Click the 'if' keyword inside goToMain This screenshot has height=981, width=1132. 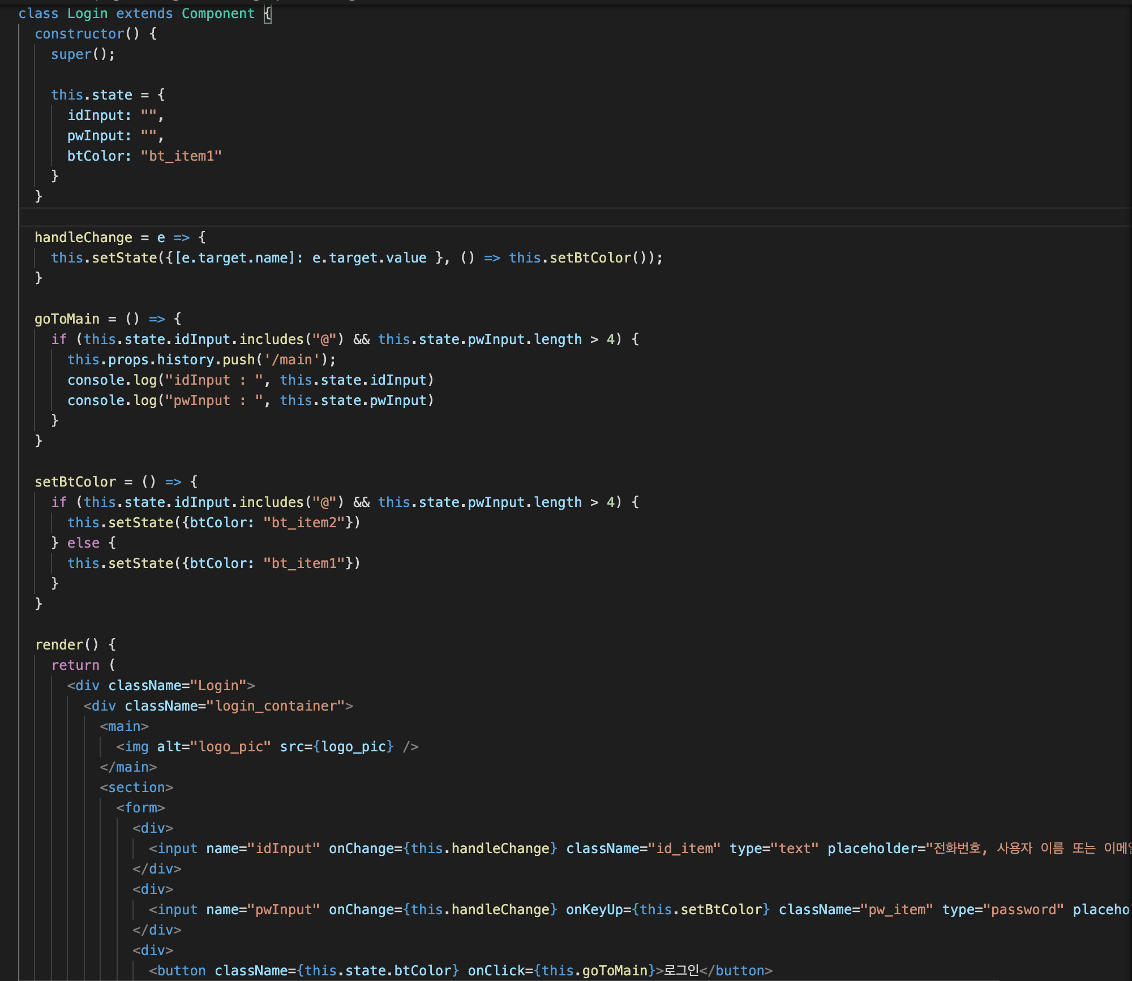click(59, 339)
